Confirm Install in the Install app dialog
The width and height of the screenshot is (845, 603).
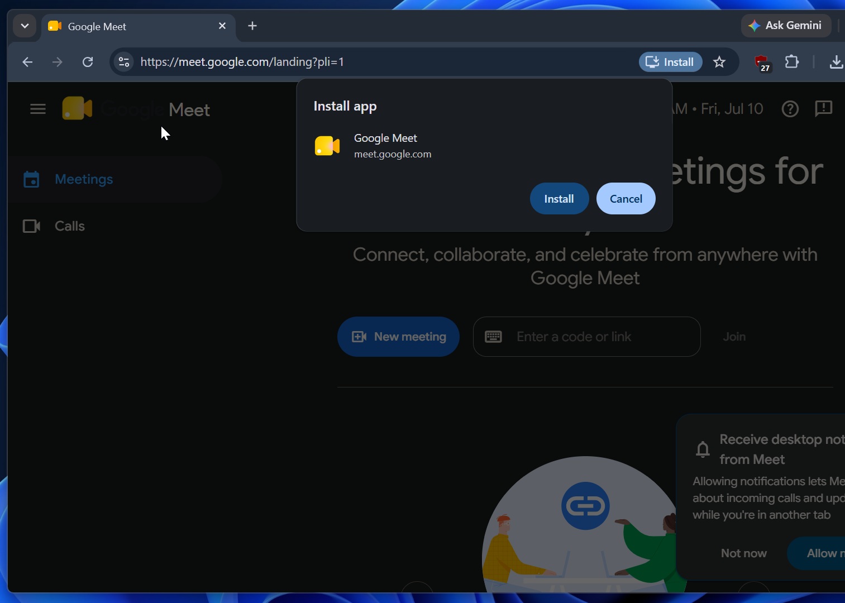click(559, 199)
